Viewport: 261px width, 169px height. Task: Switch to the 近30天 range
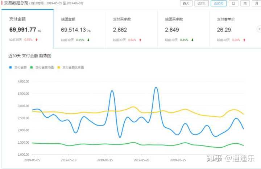coord(219,3)
